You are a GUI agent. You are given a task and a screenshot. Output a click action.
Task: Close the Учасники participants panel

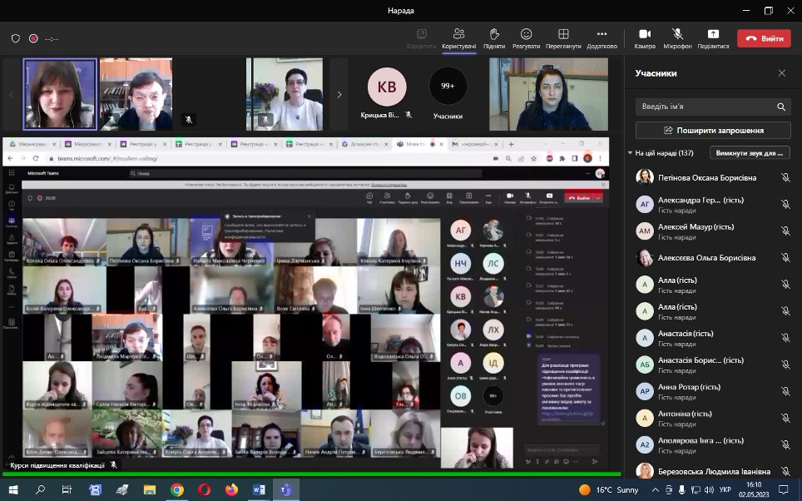781,73
